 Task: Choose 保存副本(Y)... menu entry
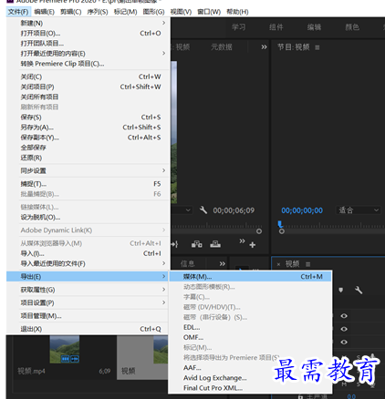point(88,138)
